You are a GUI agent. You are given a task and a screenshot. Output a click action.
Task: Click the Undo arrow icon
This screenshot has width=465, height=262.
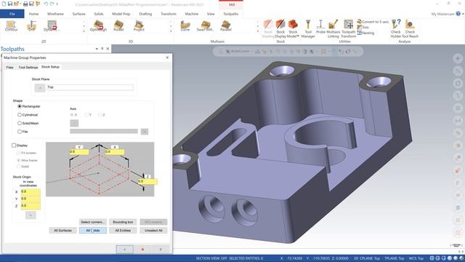point(46,4)
